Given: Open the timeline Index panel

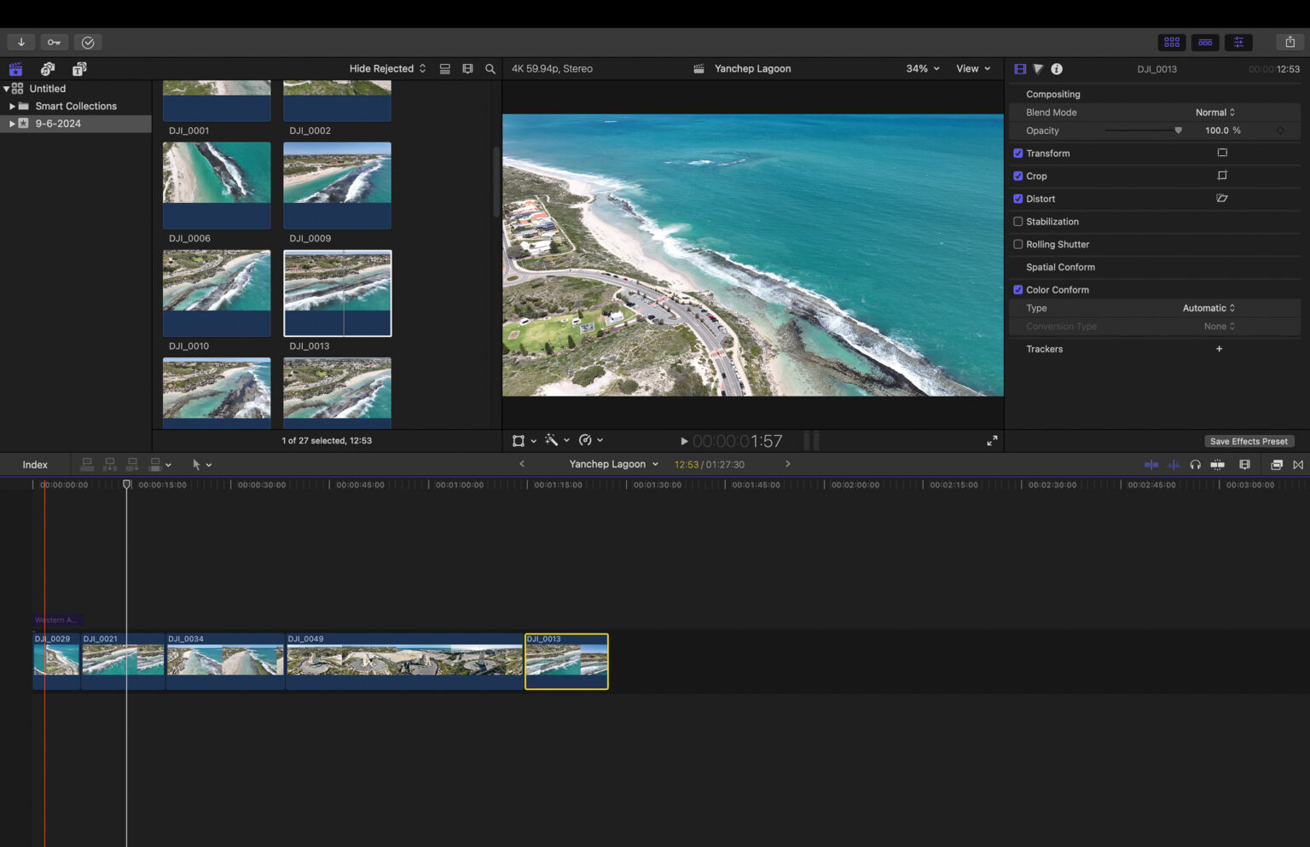Looking at the screenshot, I should [34, 464].
